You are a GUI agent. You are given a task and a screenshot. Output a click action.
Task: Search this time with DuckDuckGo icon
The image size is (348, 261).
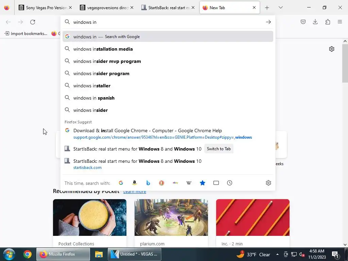[x=161, y=183]
